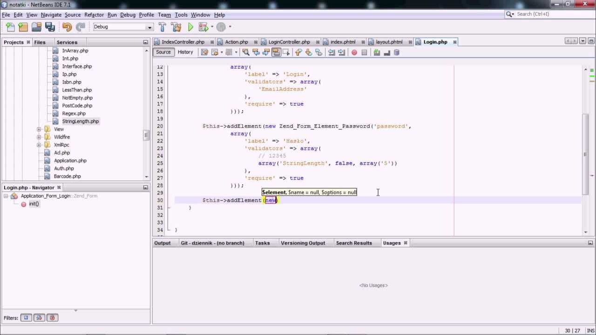596x335 pixels.
Task: Switch to the Git - dziennik output tab
Action: pyautogui.click(x=212, y=243)
